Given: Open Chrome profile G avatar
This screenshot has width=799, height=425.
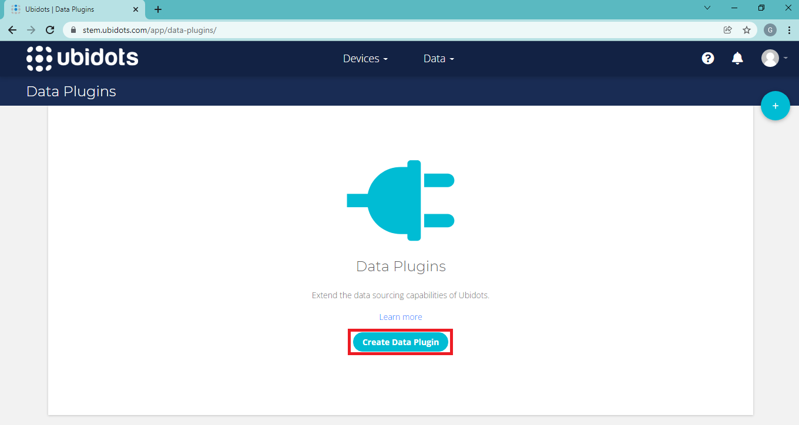Looking at the screenshot, I should click(x=770, y=30).
